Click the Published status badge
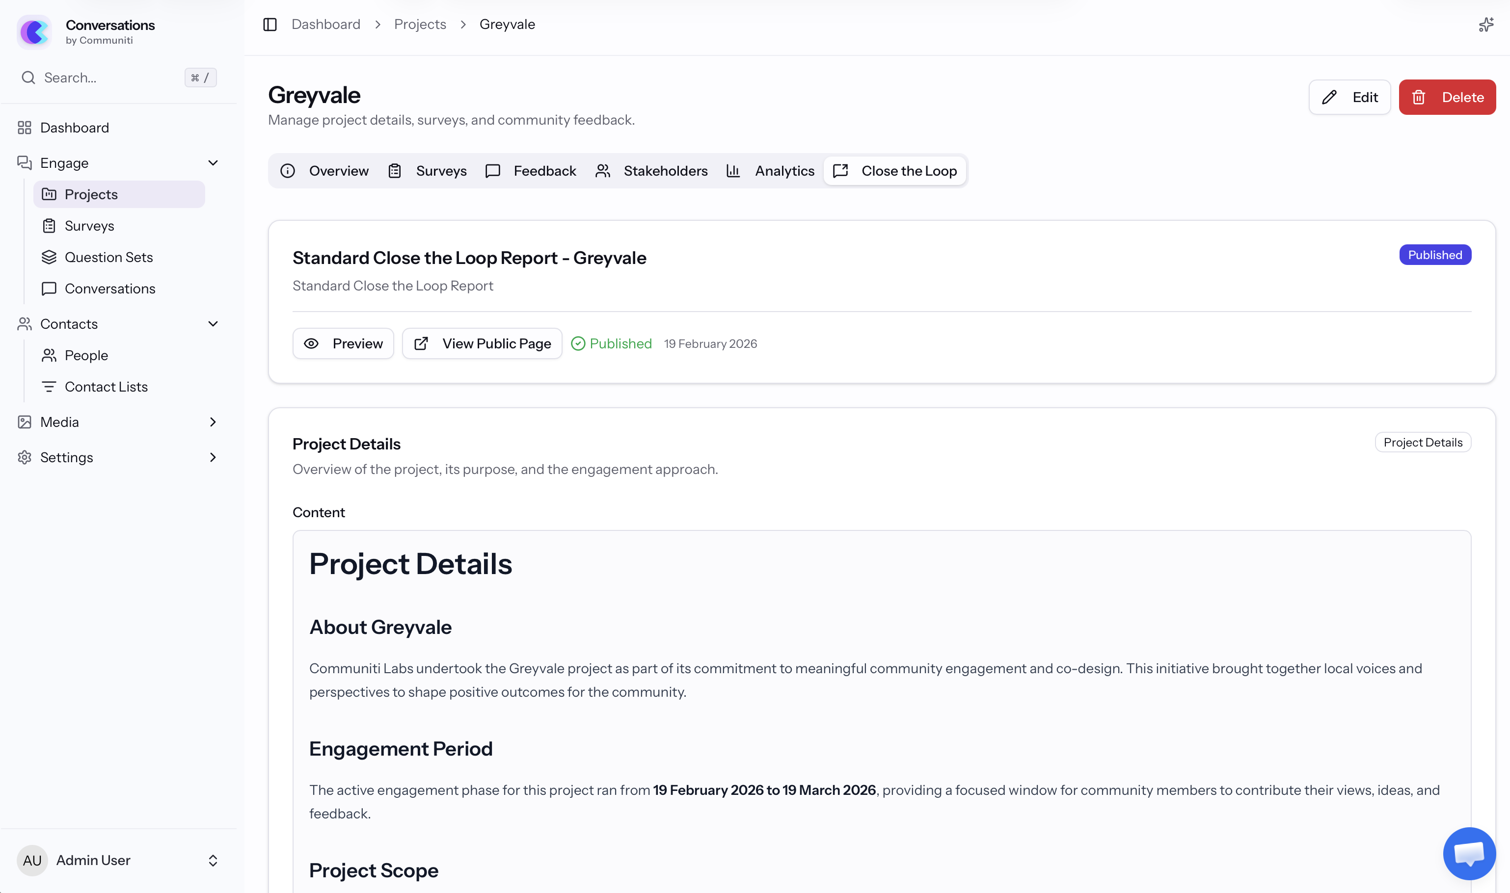This screenshot has width=1510, height=893. click(x=1435, y=255)
